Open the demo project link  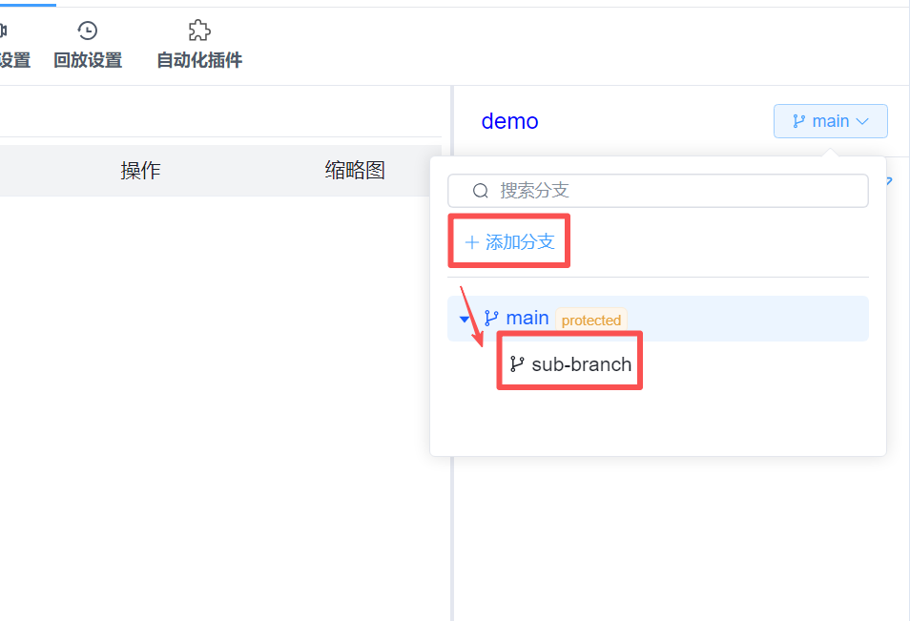509,121
